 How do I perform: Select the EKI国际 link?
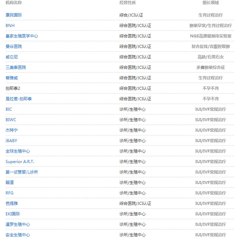(12, 214)
